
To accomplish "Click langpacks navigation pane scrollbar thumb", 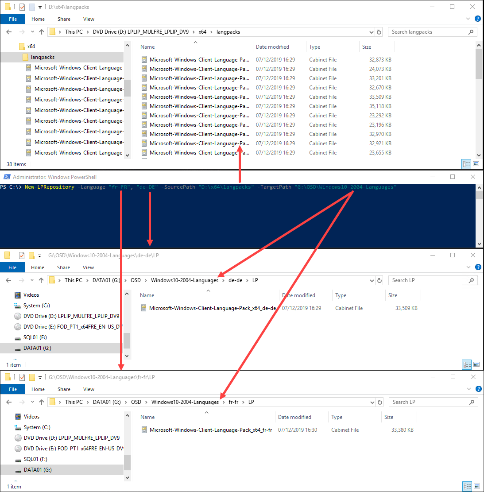I will pos(127,88).
